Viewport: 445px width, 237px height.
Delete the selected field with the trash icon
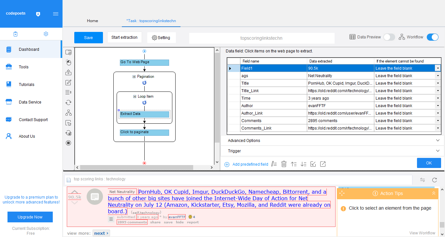click(284, 164)
